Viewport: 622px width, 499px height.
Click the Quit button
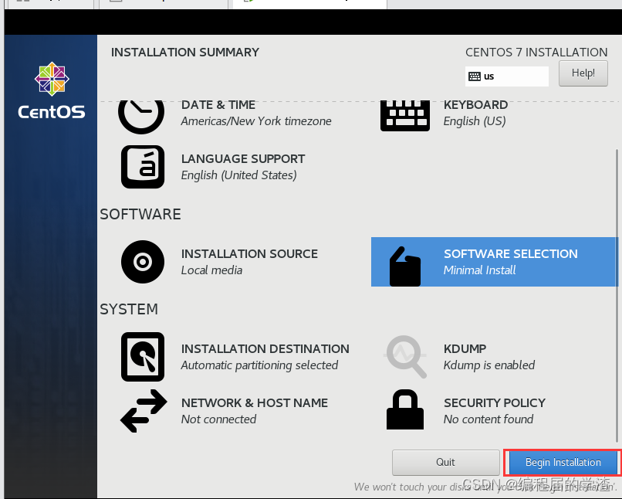(x=445, y=463)
